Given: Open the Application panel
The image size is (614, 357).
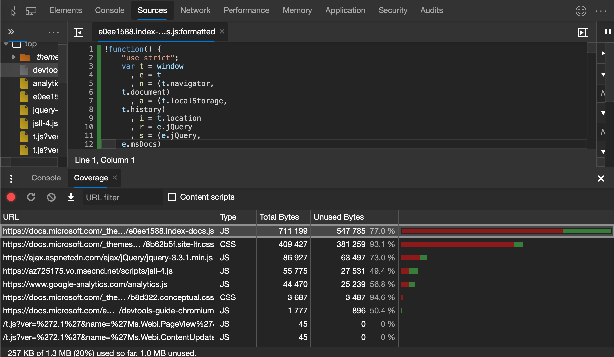Looking at the screenshot, I should (x=345, y=10).
